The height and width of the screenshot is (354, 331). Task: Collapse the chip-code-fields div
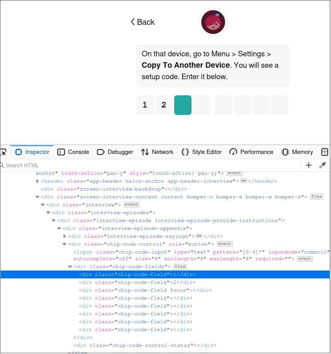click(x=70, y=267)
